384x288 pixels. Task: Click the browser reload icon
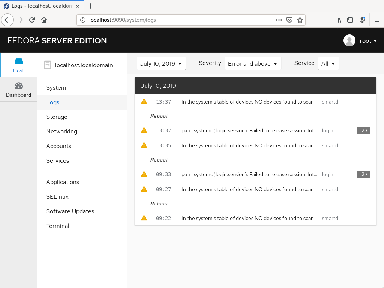tap(32, 20)
